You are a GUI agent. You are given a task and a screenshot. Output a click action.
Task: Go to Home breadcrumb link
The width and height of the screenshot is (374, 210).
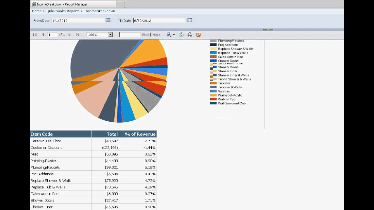(x=37, y=11)
